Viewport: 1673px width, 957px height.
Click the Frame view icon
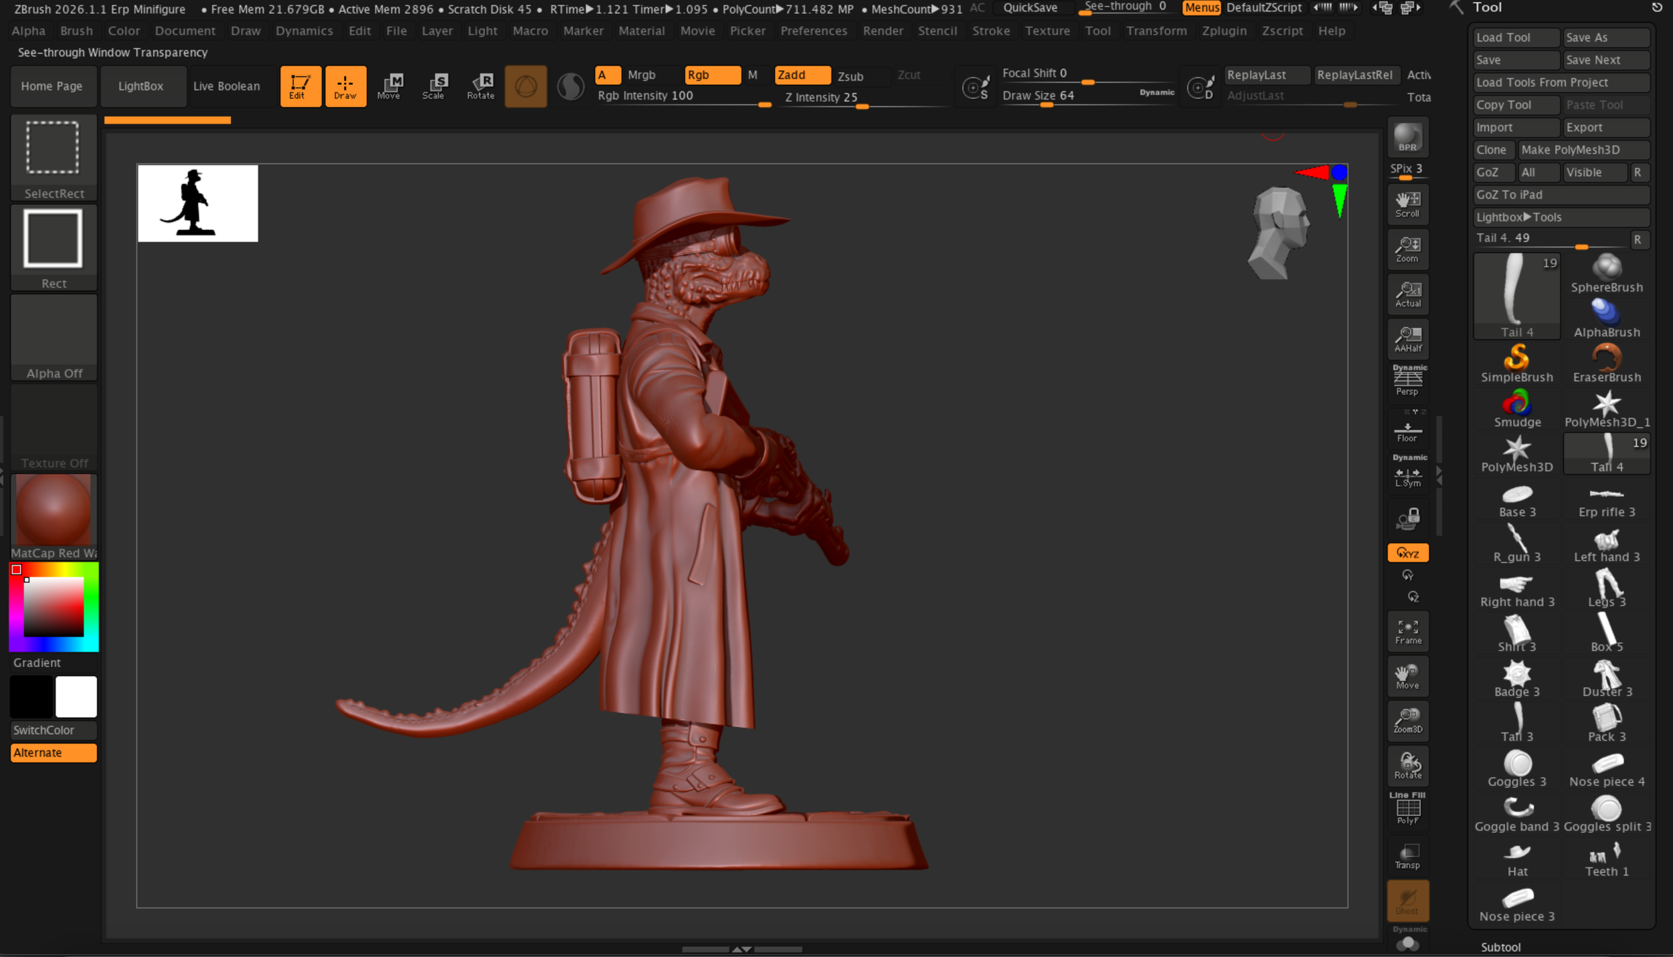(x=1407, y=631)
